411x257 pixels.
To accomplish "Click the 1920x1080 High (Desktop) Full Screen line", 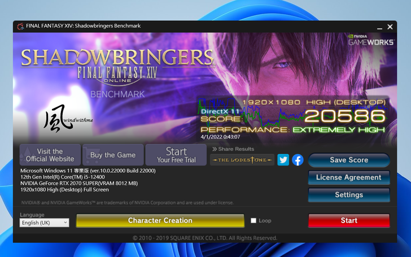I will pyautogui.click(x=64, y=190).
